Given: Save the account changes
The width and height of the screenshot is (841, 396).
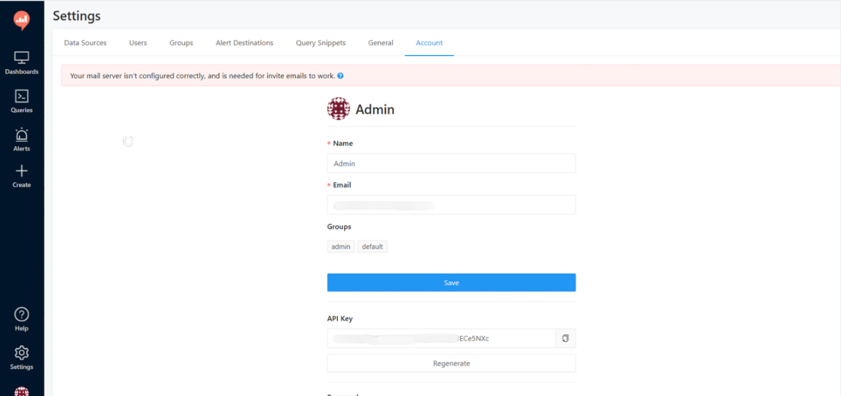Looking at the screenshot, I should pos(451,282).
